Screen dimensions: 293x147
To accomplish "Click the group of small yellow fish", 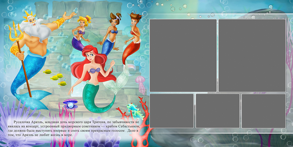I will [x=55, y=76].
